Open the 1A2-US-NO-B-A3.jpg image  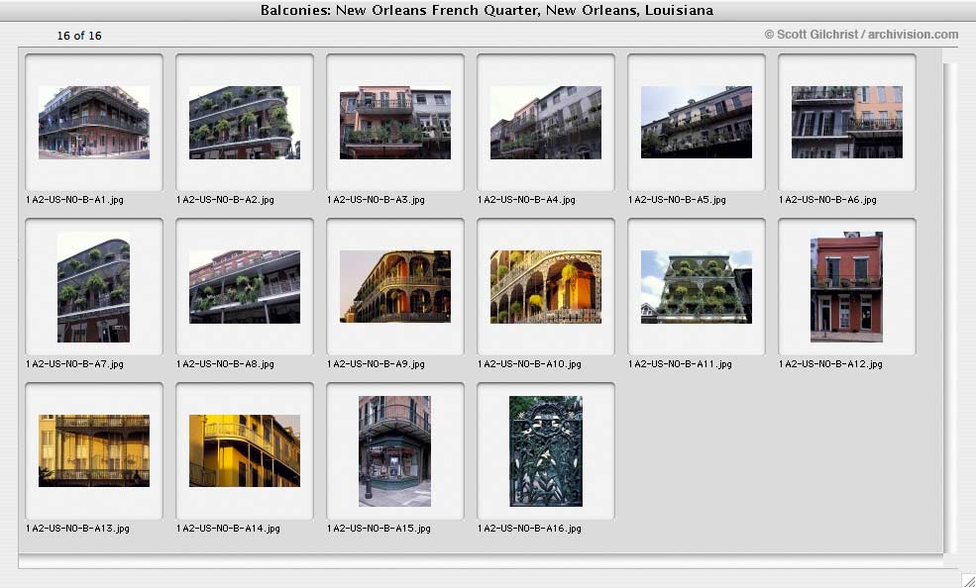pos(395,123)
